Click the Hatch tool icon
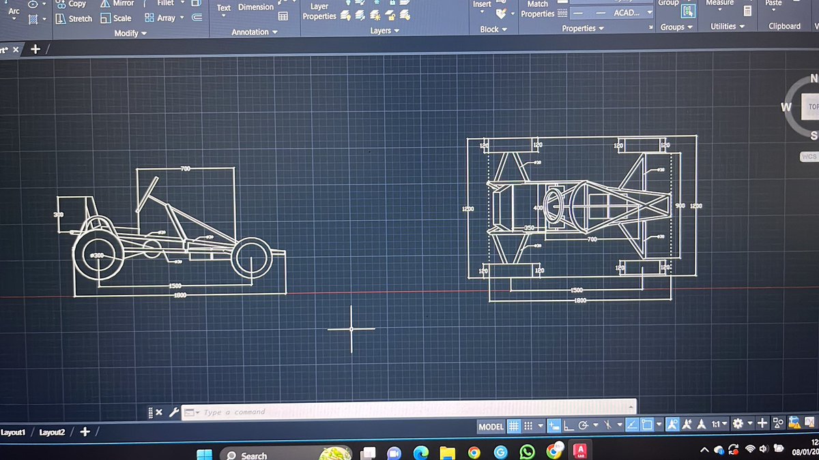The width and height of the screenshot is (819, 460). pos(33,19)
